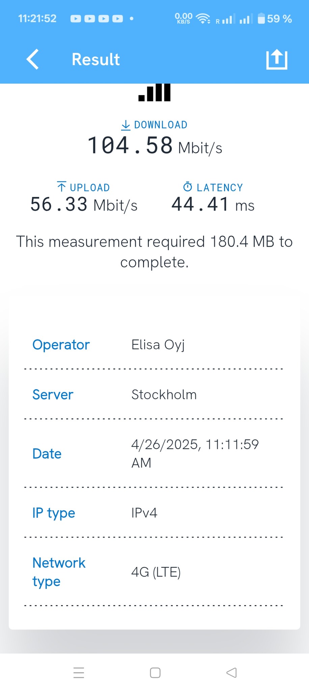The image size is (309, 692).
Task: Tap the Android home square button
Action: tap(155, 673)
